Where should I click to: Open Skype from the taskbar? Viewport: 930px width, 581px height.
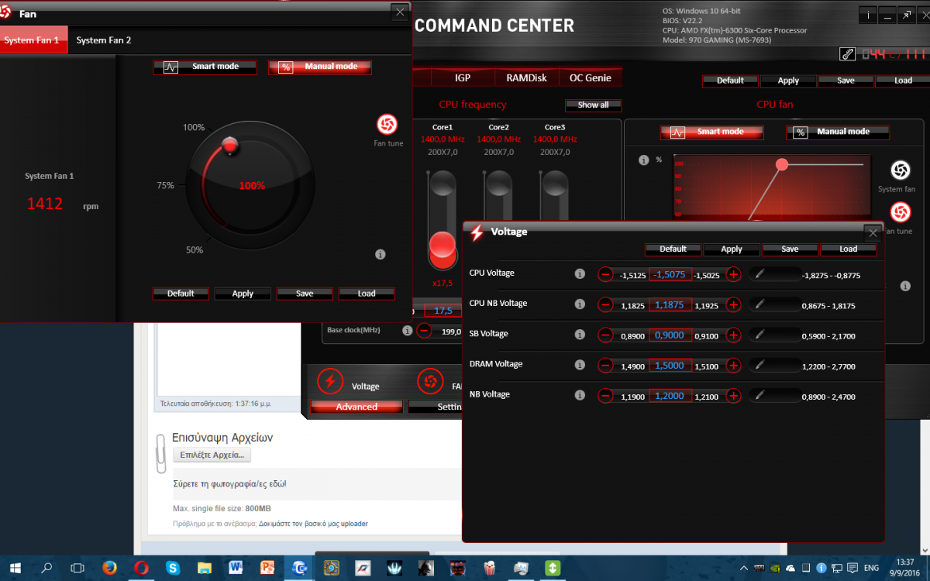[172, 568]
